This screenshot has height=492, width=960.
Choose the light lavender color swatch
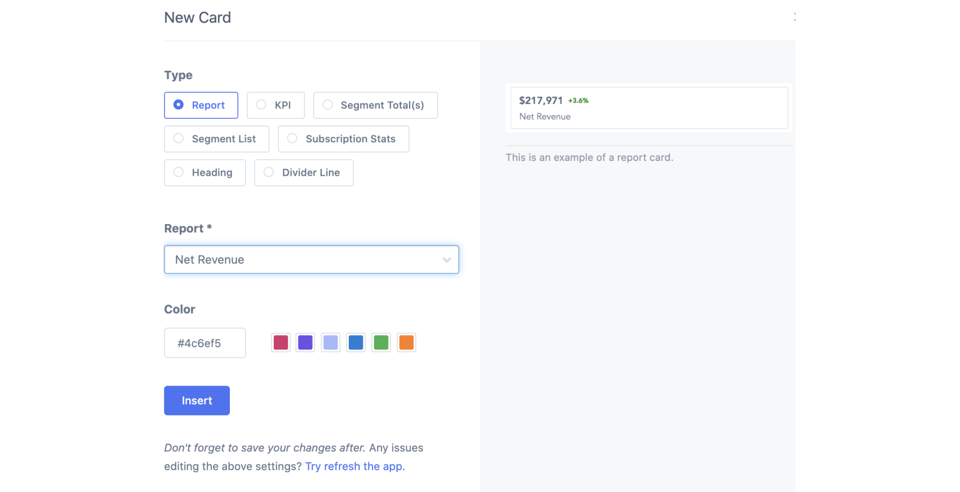click(x=331, y=342)
